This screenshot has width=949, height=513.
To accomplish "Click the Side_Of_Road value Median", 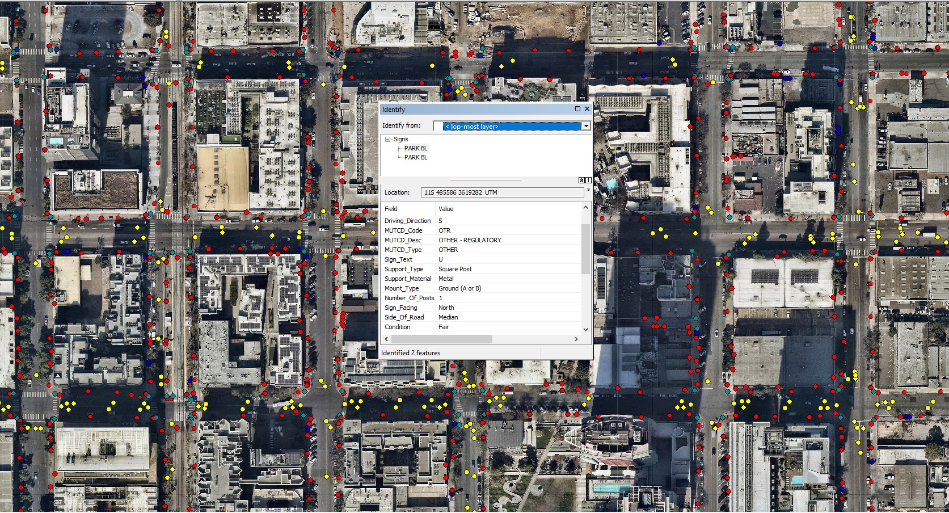I will pyautogui.click(x=448, y=317).
